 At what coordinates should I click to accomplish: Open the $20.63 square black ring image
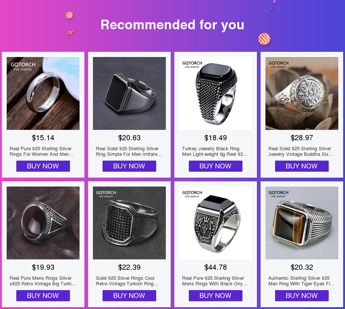coord(129,93)
